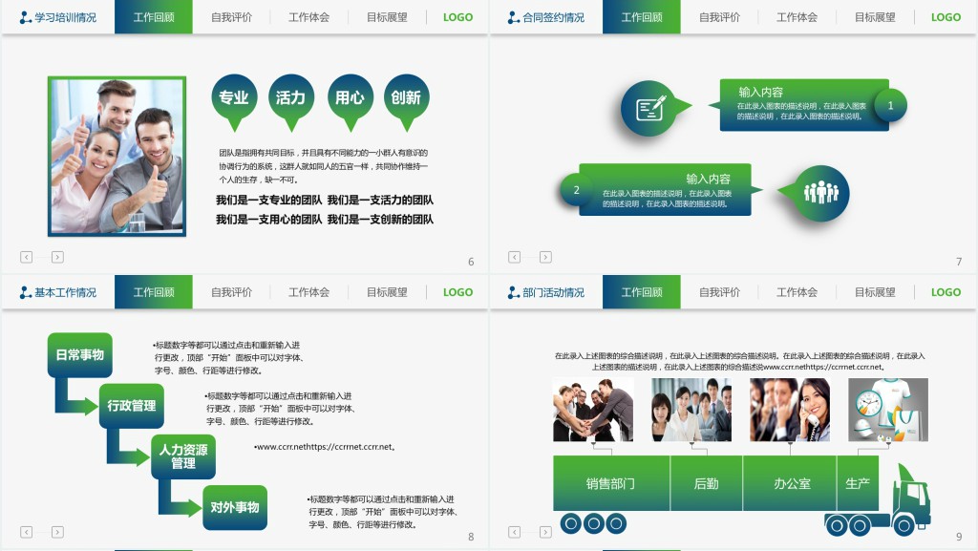Open 目标展望 tab on 基本工作情况 slide
The width and height of the screenshot is (978, 551).
387,292
